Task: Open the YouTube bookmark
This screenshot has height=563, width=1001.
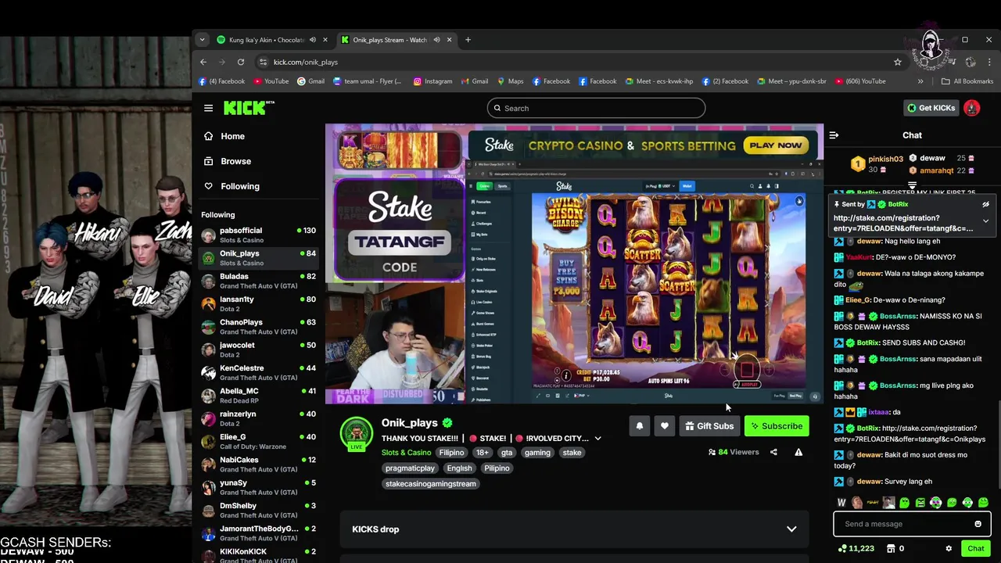Action: click(271, 81)
